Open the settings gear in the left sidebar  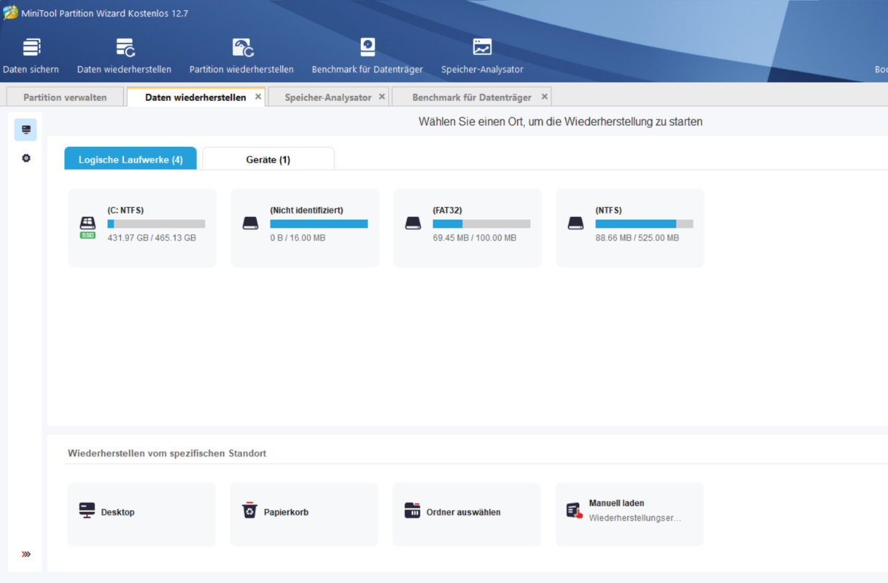pos(26,158)
